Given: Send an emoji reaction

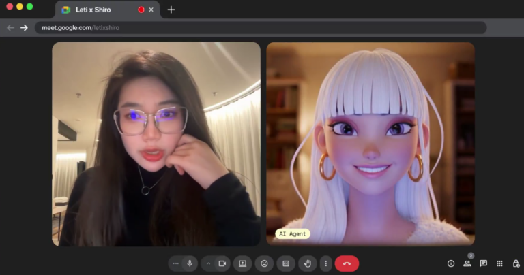Looking at the screenshot, I should [x=264, y=263].
